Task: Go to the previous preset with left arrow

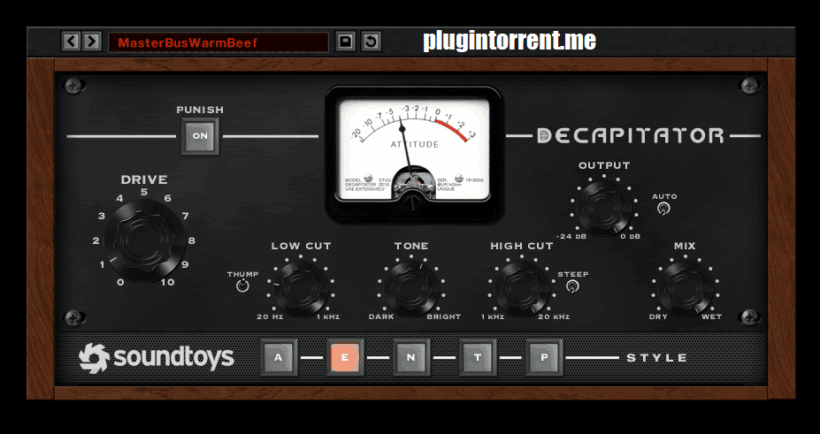Action: 71,42
